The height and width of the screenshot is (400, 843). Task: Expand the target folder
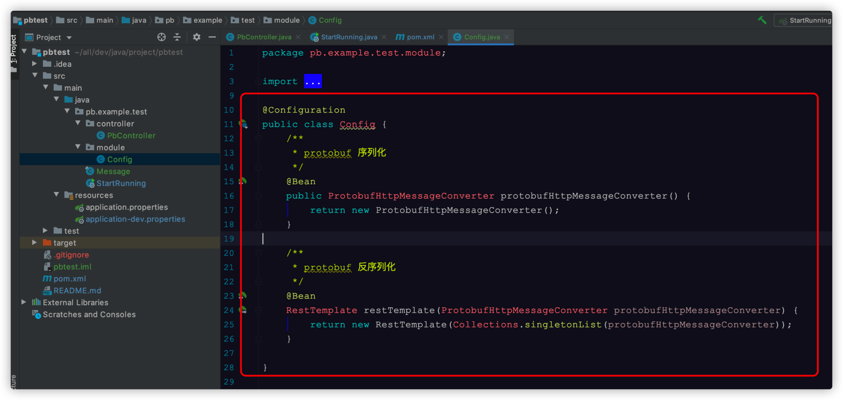pos(35,242)
